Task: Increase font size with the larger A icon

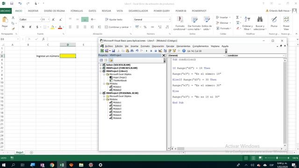Action: pos(53,20)
